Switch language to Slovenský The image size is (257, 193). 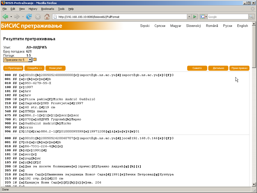(x=193, y=26)
